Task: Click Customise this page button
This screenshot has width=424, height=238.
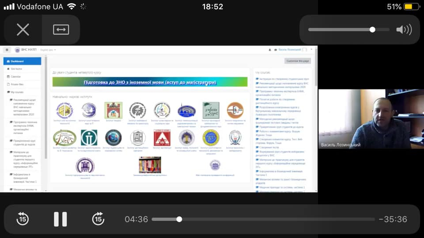Action: click(x=297, y=61)
